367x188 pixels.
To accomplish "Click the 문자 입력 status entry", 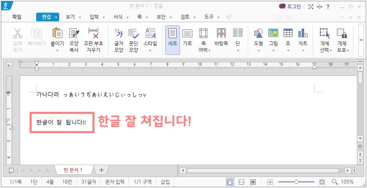I will pyautogui.click(x=115, y=182).
